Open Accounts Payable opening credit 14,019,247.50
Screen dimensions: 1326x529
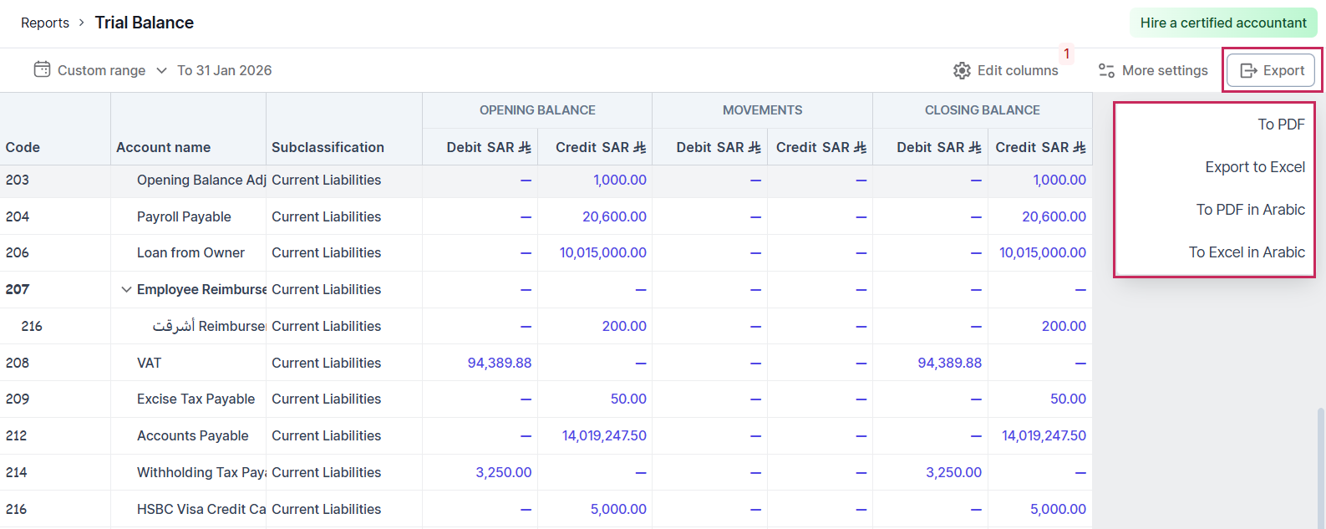pyautogui.click(x=603, y=436)
